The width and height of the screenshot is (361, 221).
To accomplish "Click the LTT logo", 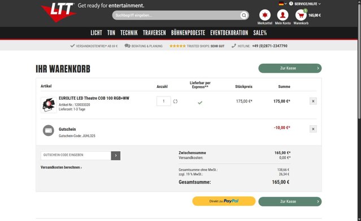I will click(59, 12).
